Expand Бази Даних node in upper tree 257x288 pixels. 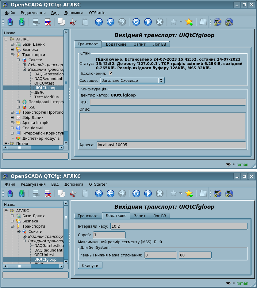pyautogui.click(x=12, y=44)
